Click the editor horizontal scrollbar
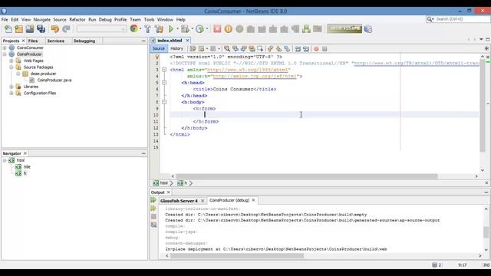Image resolution: width=491 pixels, height=276 pixels. coord(307,176)
